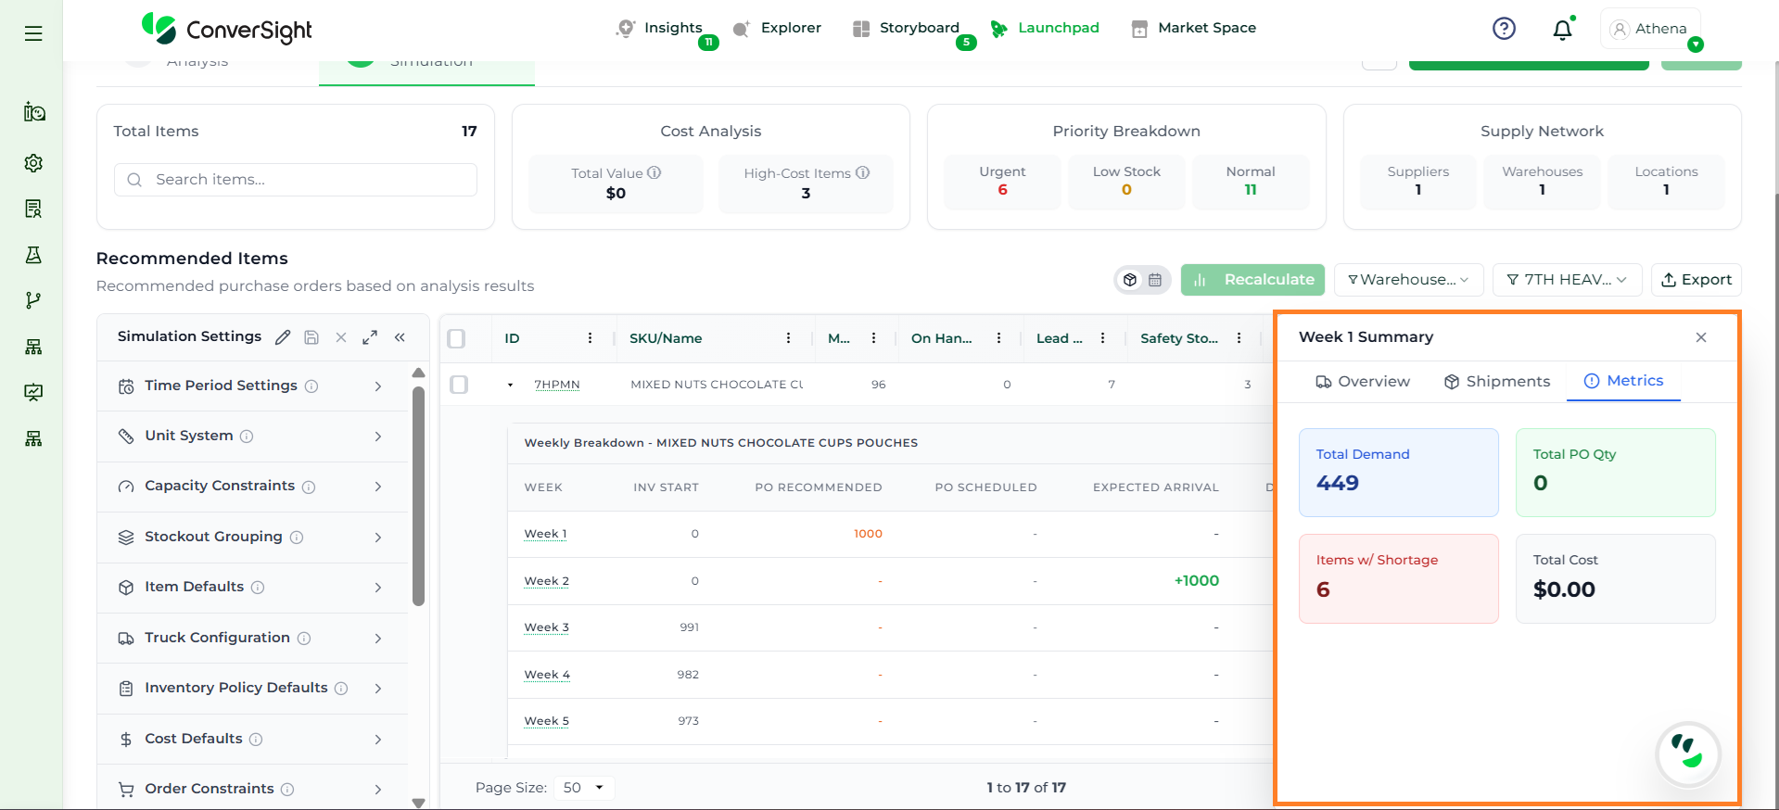
Task: Click the edit pencil icon in Simulation Settings
Action: pos(283,337)
